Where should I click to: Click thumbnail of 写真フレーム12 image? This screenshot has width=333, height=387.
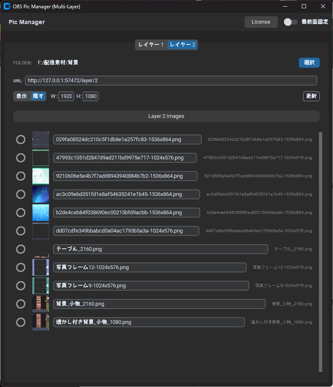(x=41, y=267)
